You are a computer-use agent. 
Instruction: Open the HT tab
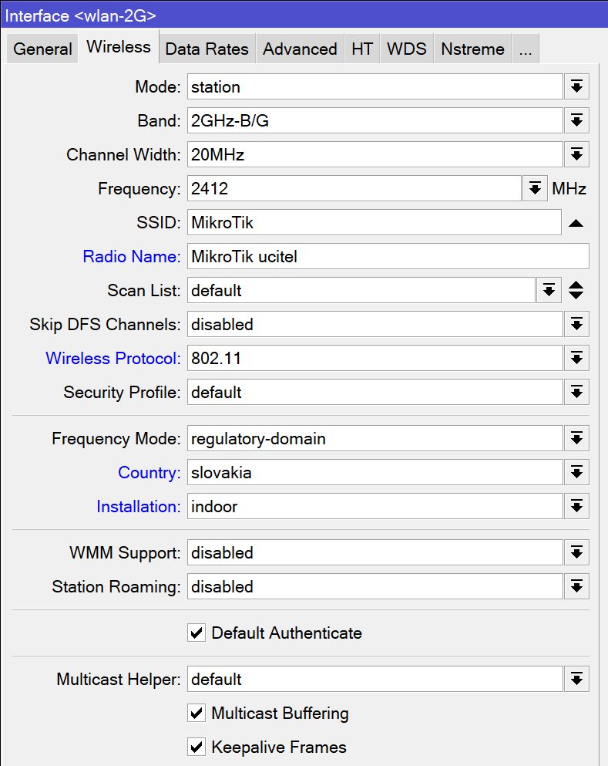tap(361, 48)
